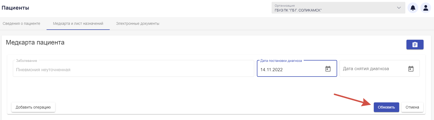434x120 pixels.
Task: Open the notifications bell
Action: (413, 8)
